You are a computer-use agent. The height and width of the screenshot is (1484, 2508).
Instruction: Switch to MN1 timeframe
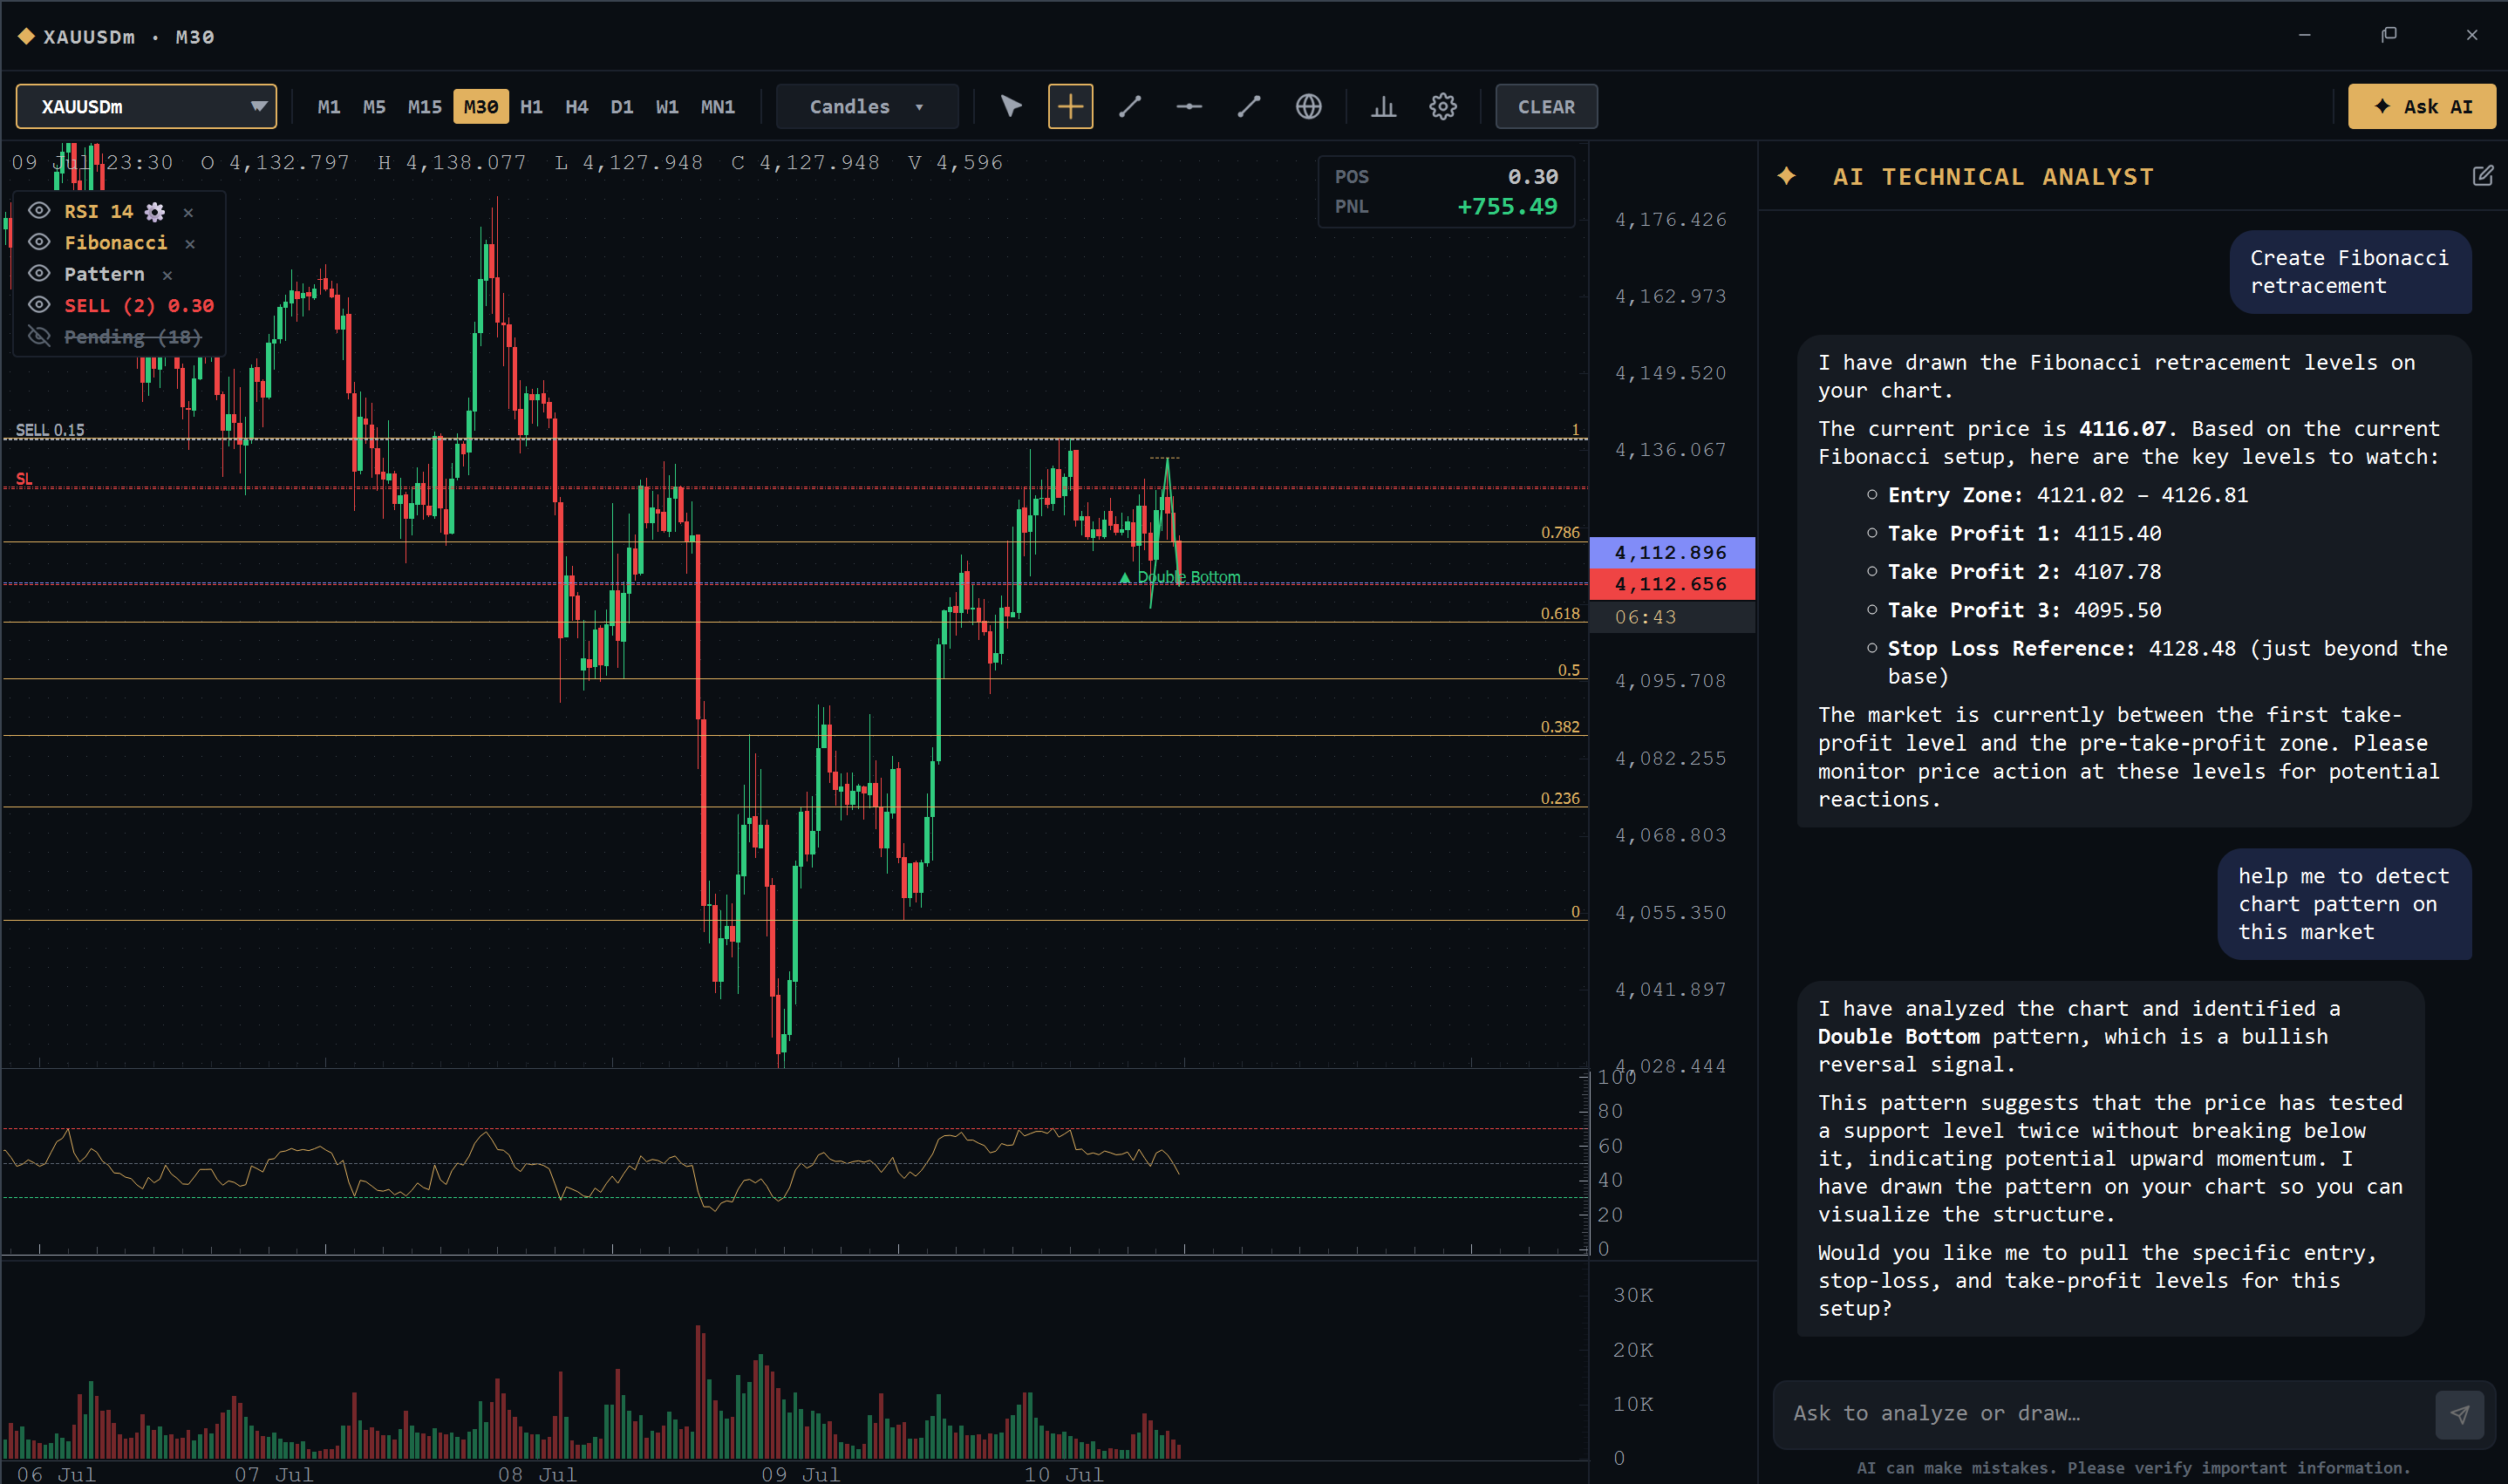click(717, 107)
